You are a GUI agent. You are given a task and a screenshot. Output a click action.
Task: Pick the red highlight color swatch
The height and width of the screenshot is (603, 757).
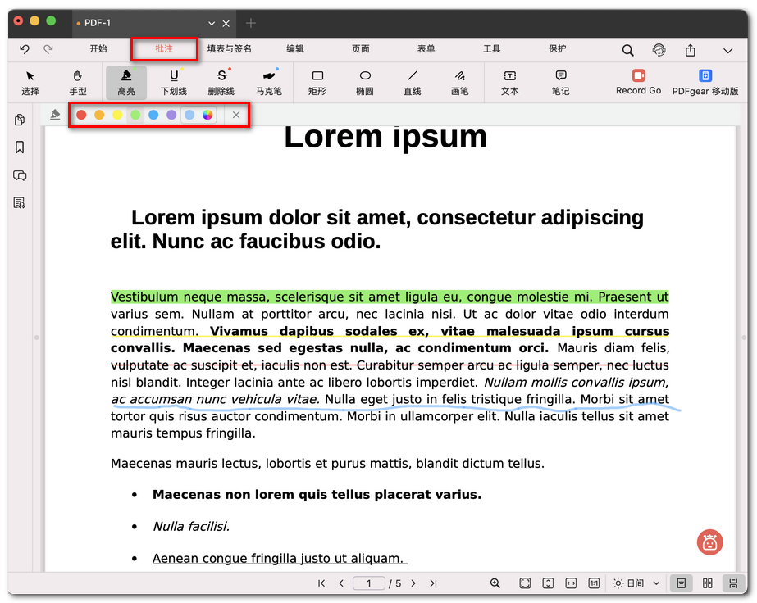[81, 115]
